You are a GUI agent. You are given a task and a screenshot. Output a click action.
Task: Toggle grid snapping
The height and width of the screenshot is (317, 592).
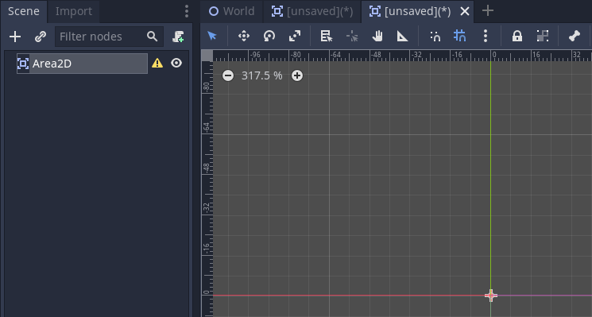click(460, 37)
